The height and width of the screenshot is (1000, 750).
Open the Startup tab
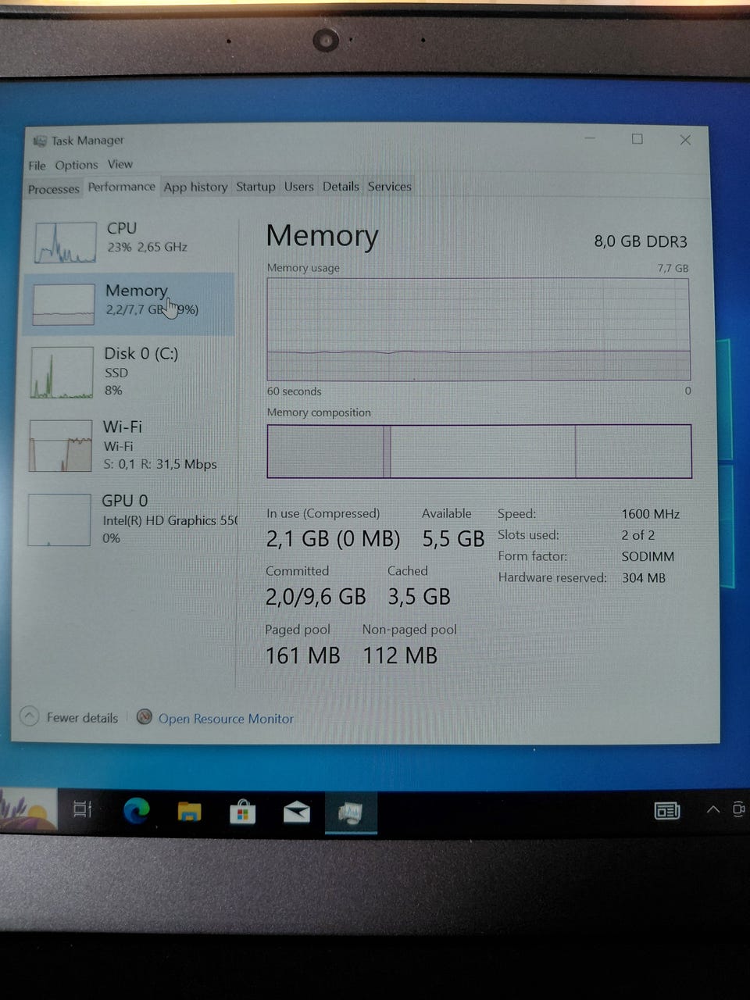(x=255, y=187)
